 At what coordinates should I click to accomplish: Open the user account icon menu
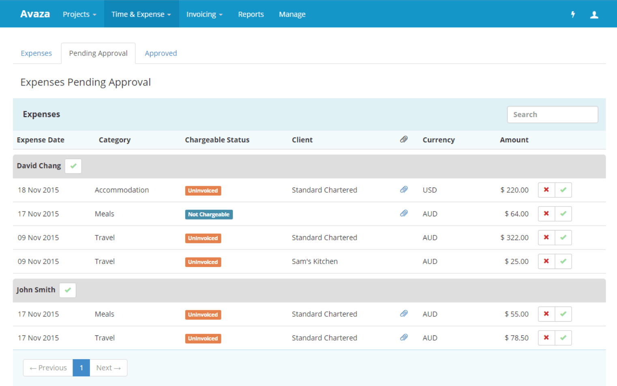(x=594, y=14)
